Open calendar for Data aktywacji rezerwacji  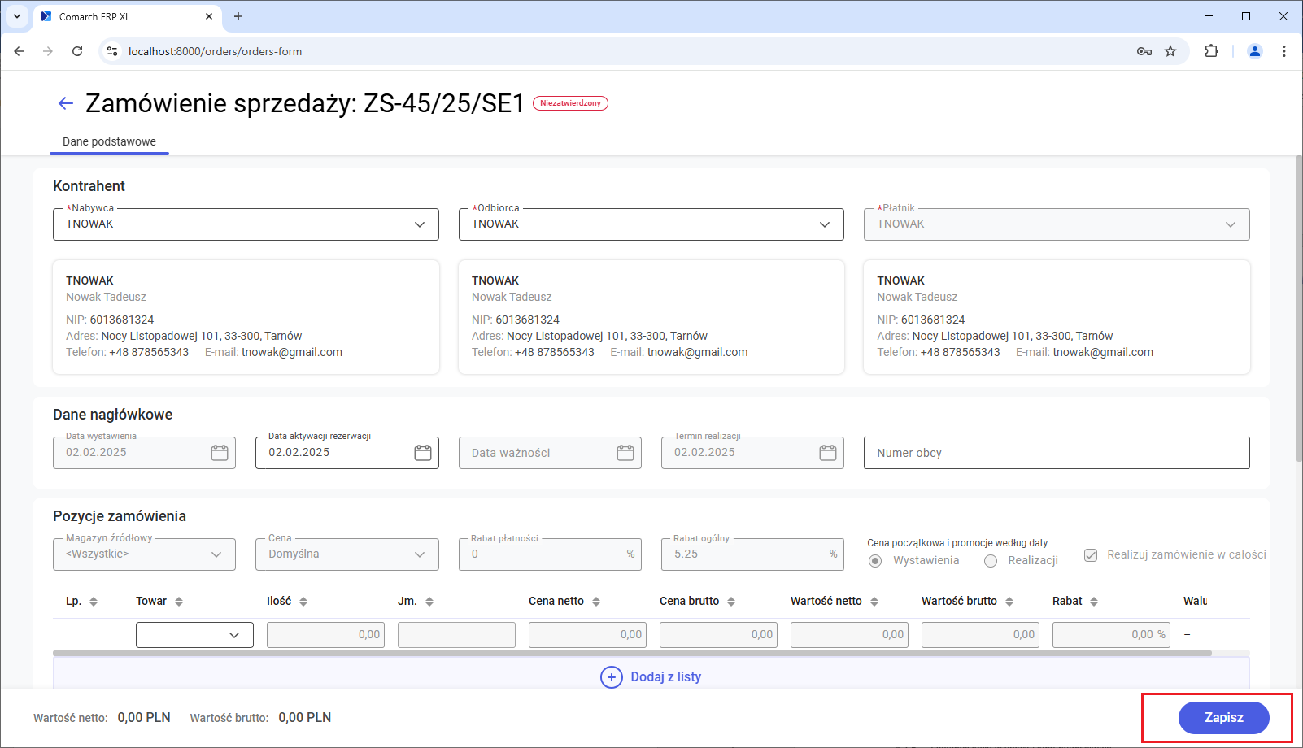(422, 453)
